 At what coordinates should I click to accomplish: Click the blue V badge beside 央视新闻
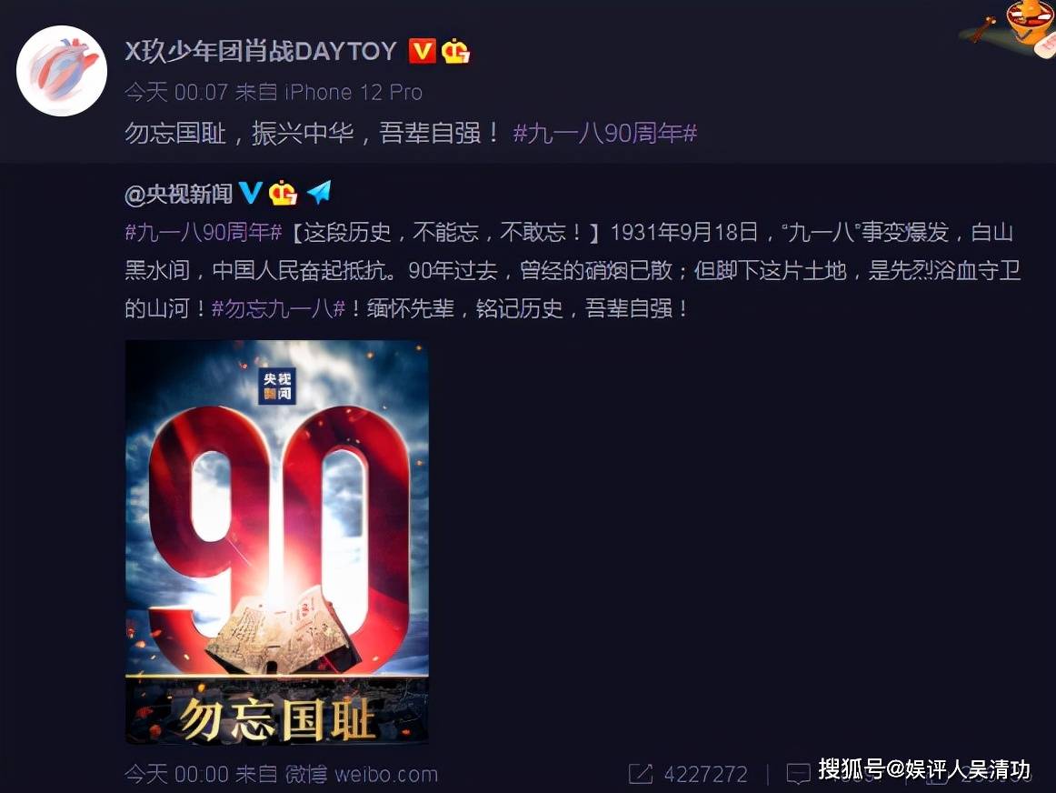(x=251, y=193)
